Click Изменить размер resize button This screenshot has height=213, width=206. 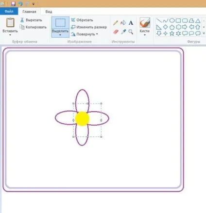click(x=89, y=27)
